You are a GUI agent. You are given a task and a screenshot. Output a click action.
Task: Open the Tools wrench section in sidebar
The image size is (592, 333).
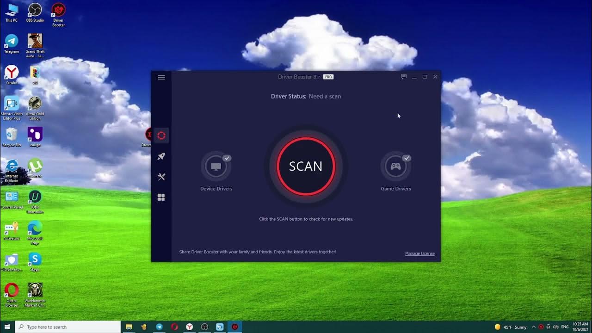point(161,177)
